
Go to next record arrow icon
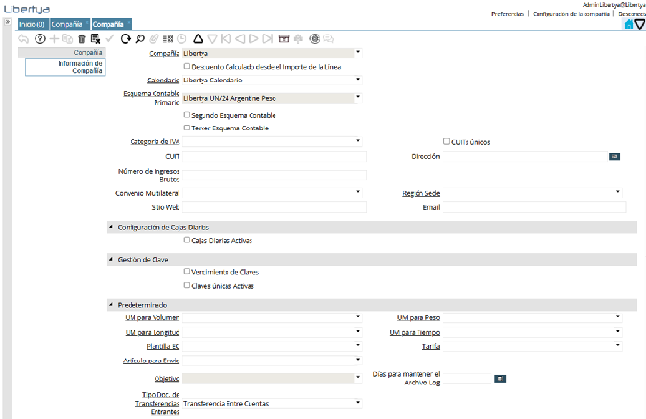point(253,39)
